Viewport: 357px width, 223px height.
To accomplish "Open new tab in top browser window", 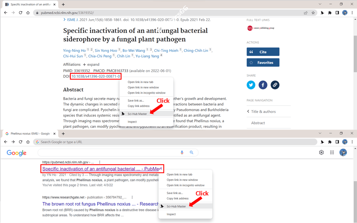I will (63, 4).
